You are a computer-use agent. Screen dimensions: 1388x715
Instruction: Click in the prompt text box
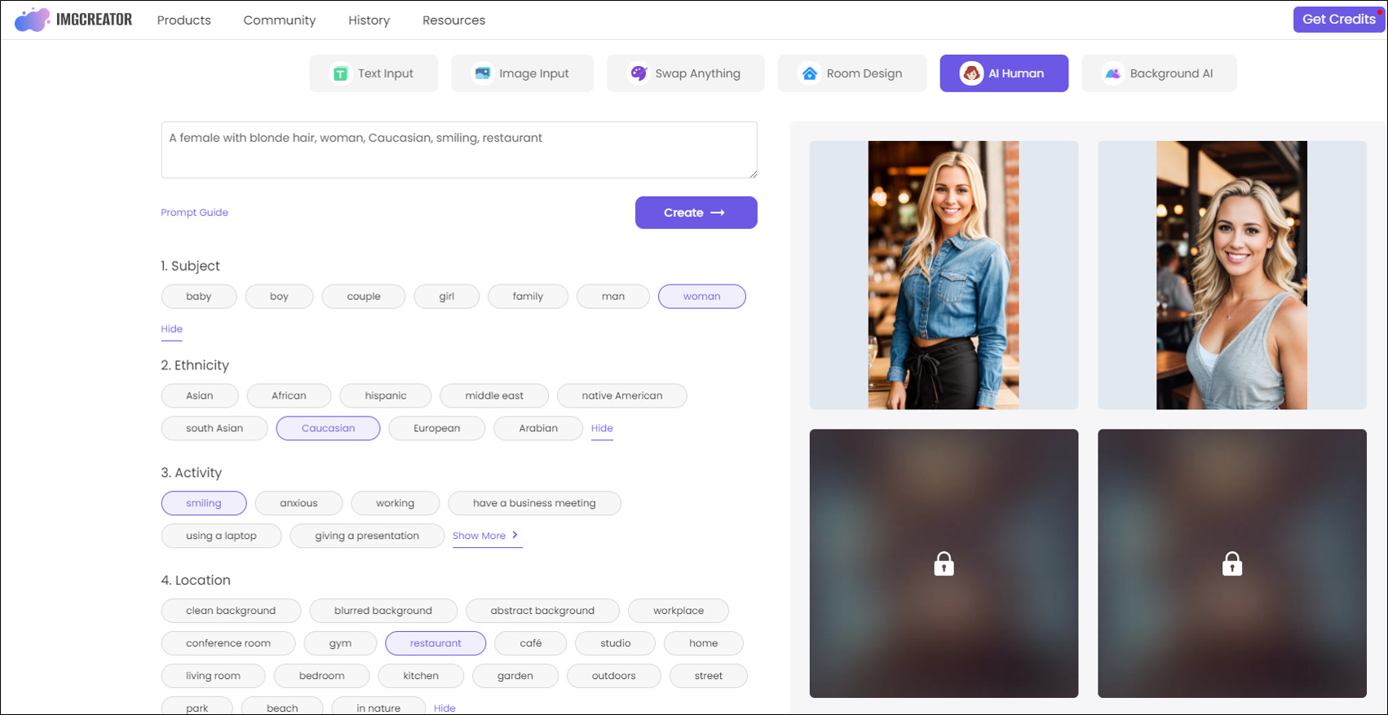pyautogui.click(x=459, y=150)
